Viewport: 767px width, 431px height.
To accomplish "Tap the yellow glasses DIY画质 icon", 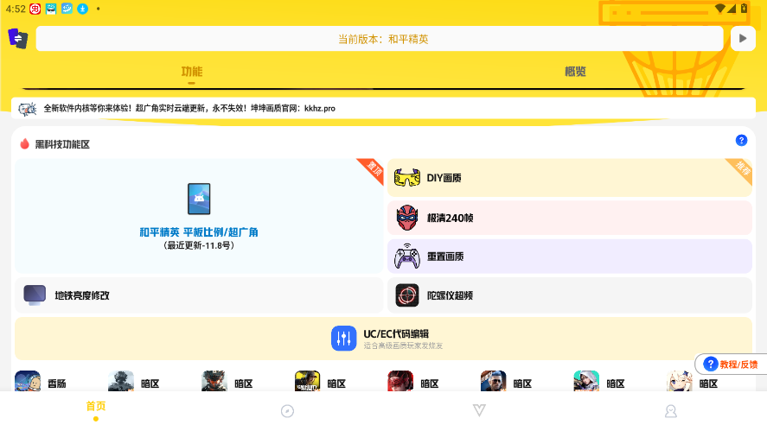I will 407,178.
